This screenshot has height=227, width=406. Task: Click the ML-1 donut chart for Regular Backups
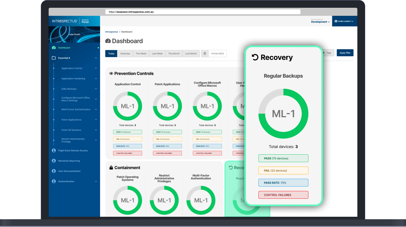coord(283,113)
